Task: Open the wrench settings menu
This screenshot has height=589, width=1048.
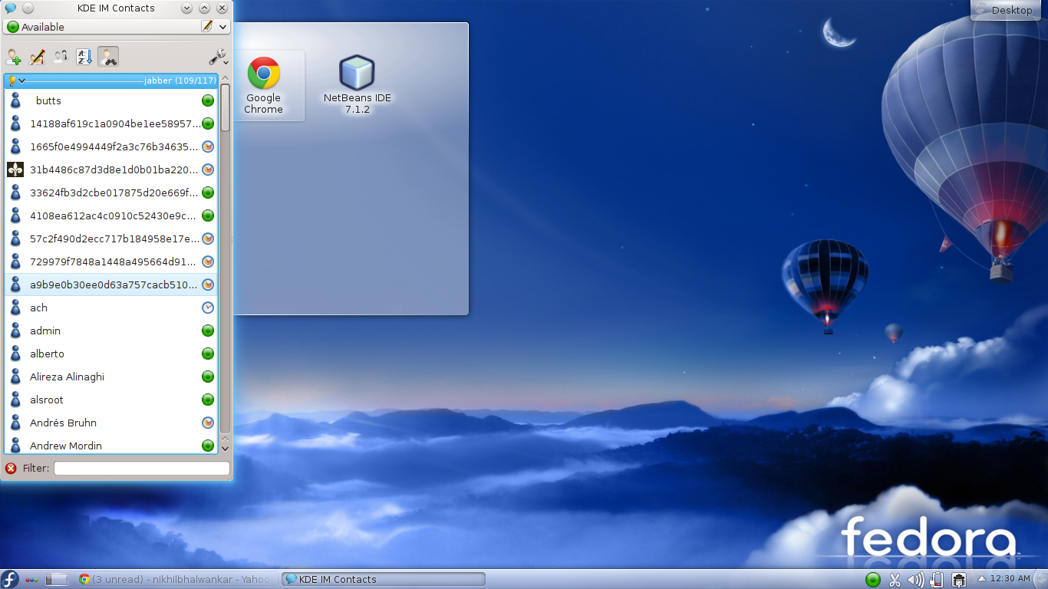Action: click(x=217, y=57)
